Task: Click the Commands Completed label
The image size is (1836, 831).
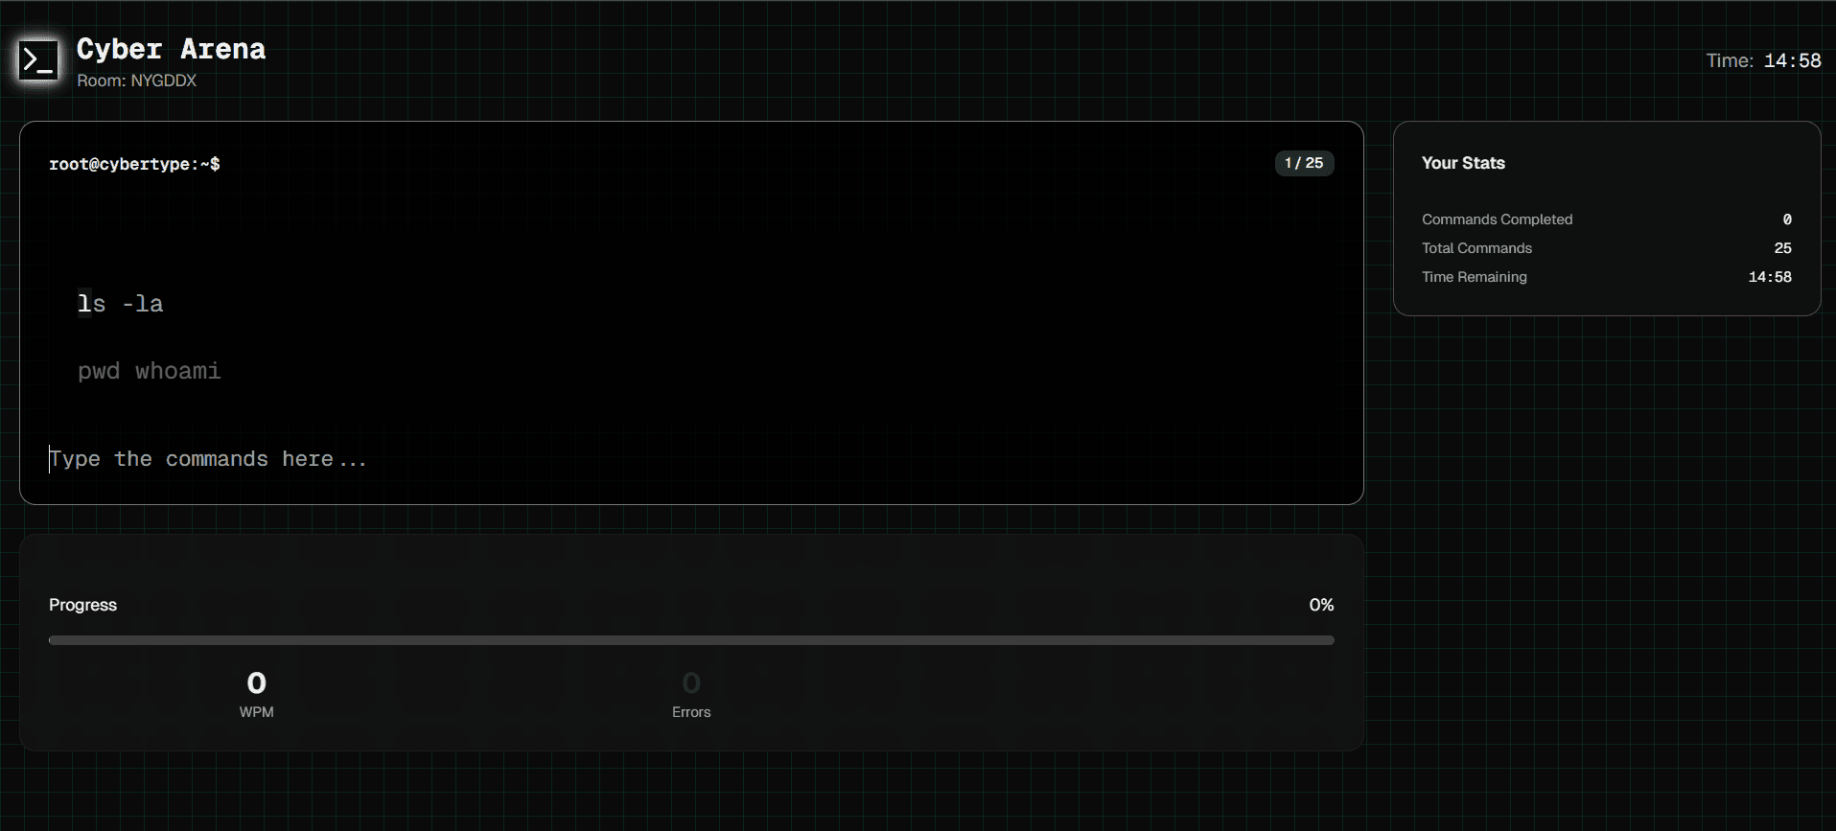Action: point(1497,219)
